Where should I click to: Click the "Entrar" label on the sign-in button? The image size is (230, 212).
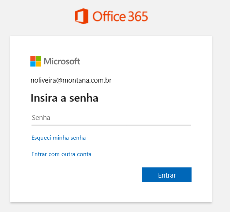pos(167,175)
